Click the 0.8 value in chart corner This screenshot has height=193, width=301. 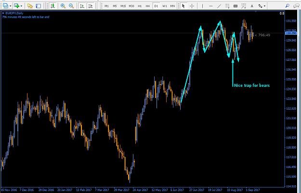click(282, 13)
